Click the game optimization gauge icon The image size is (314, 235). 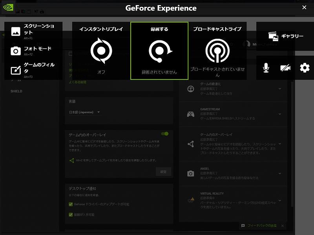tap(190, 89)
